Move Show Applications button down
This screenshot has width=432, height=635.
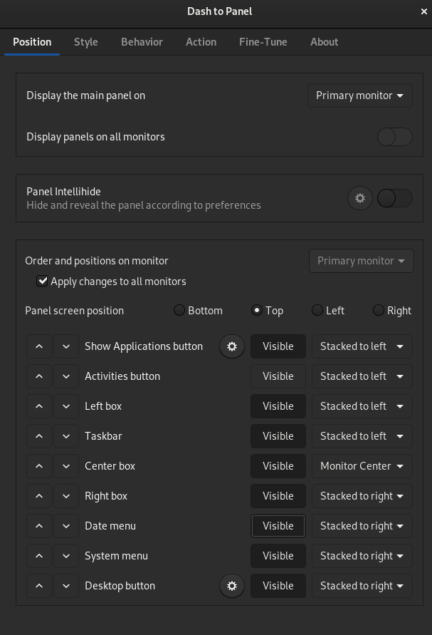[x=66, y=346]
